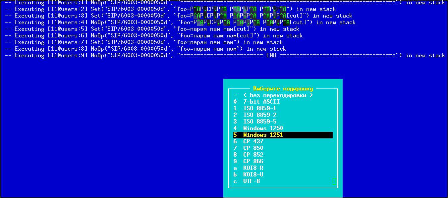Click the 'Выберите кодировку' dialog title

[x=283, y=89]
